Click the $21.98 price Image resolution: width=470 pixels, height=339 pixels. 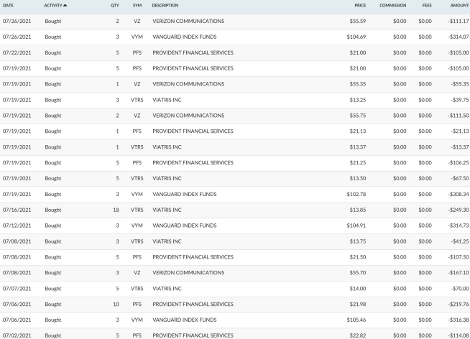tap(358, 305)
